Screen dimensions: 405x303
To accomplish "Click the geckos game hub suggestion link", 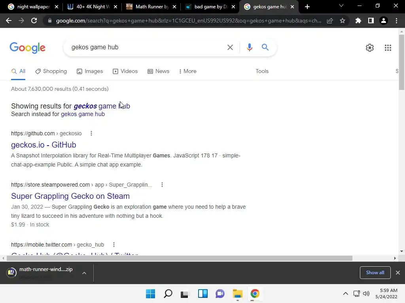I will click(x=102, y=106).
